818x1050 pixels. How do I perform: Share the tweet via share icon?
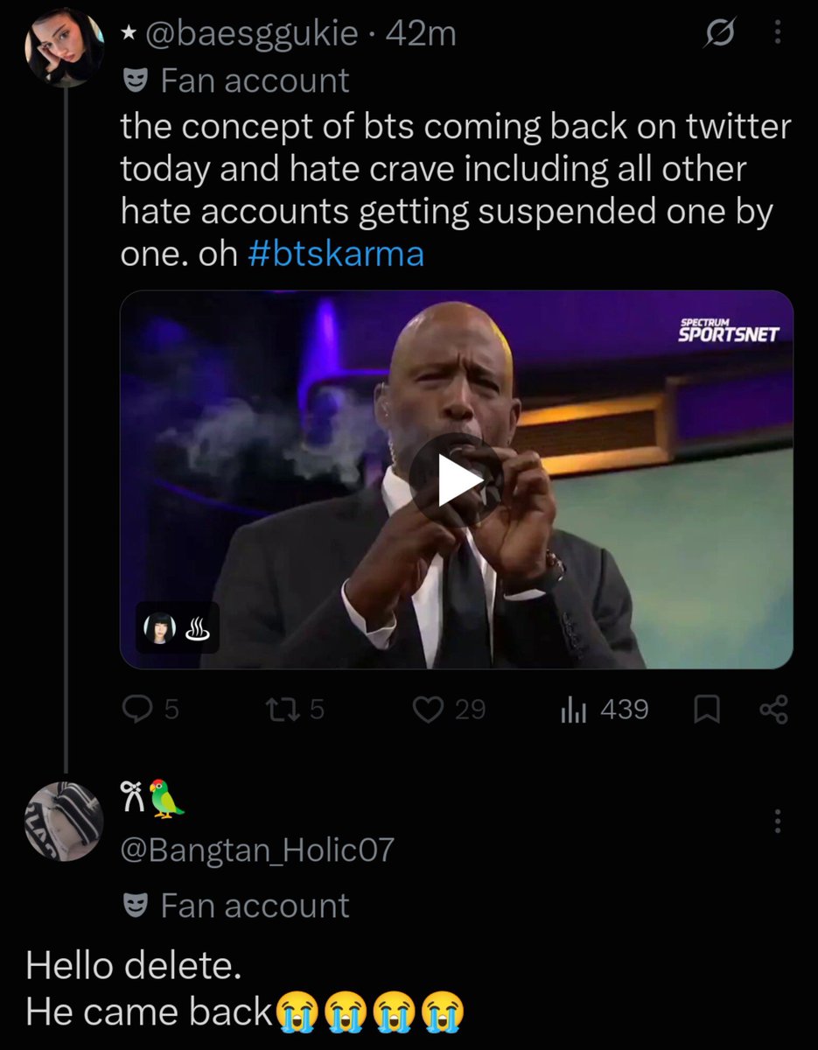coord(773,710)
